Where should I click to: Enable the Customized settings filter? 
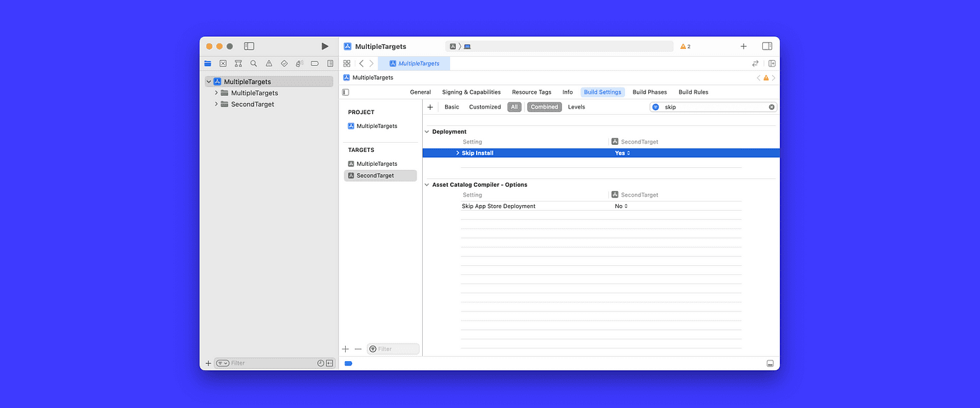[486, 106]
